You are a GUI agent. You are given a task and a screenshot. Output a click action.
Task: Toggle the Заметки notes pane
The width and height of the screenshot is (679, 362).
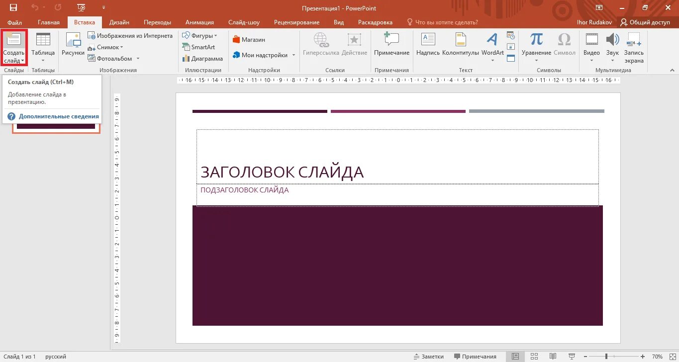pos(428,357)
